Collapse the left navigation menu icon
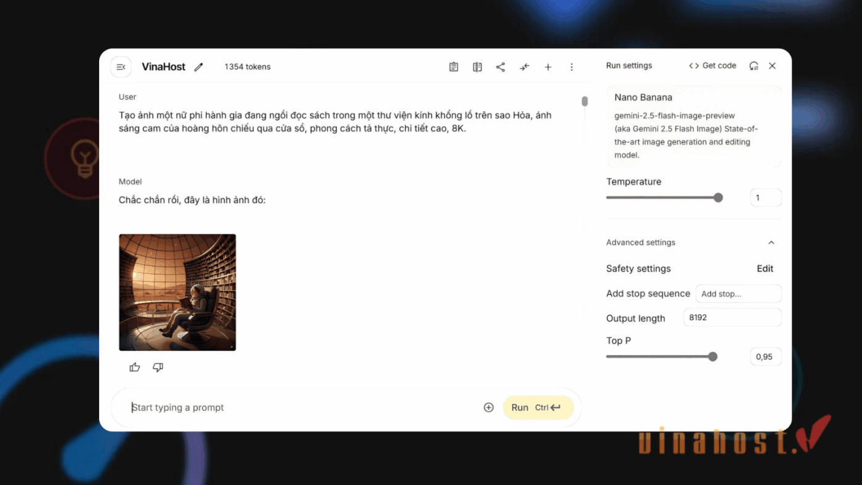The height and width of the screenshot is (485, 862). click(121, 67)
